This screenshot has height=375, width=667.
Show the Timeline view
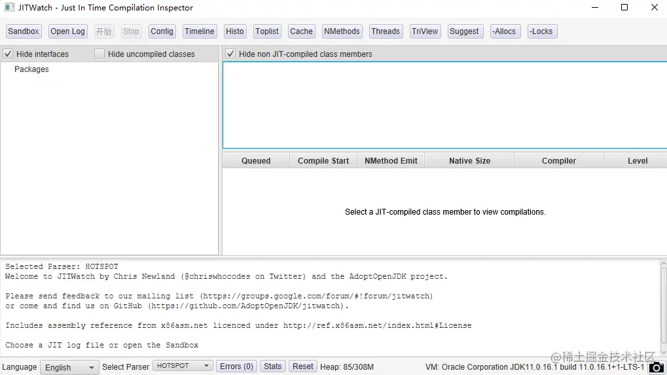point(200,31)
